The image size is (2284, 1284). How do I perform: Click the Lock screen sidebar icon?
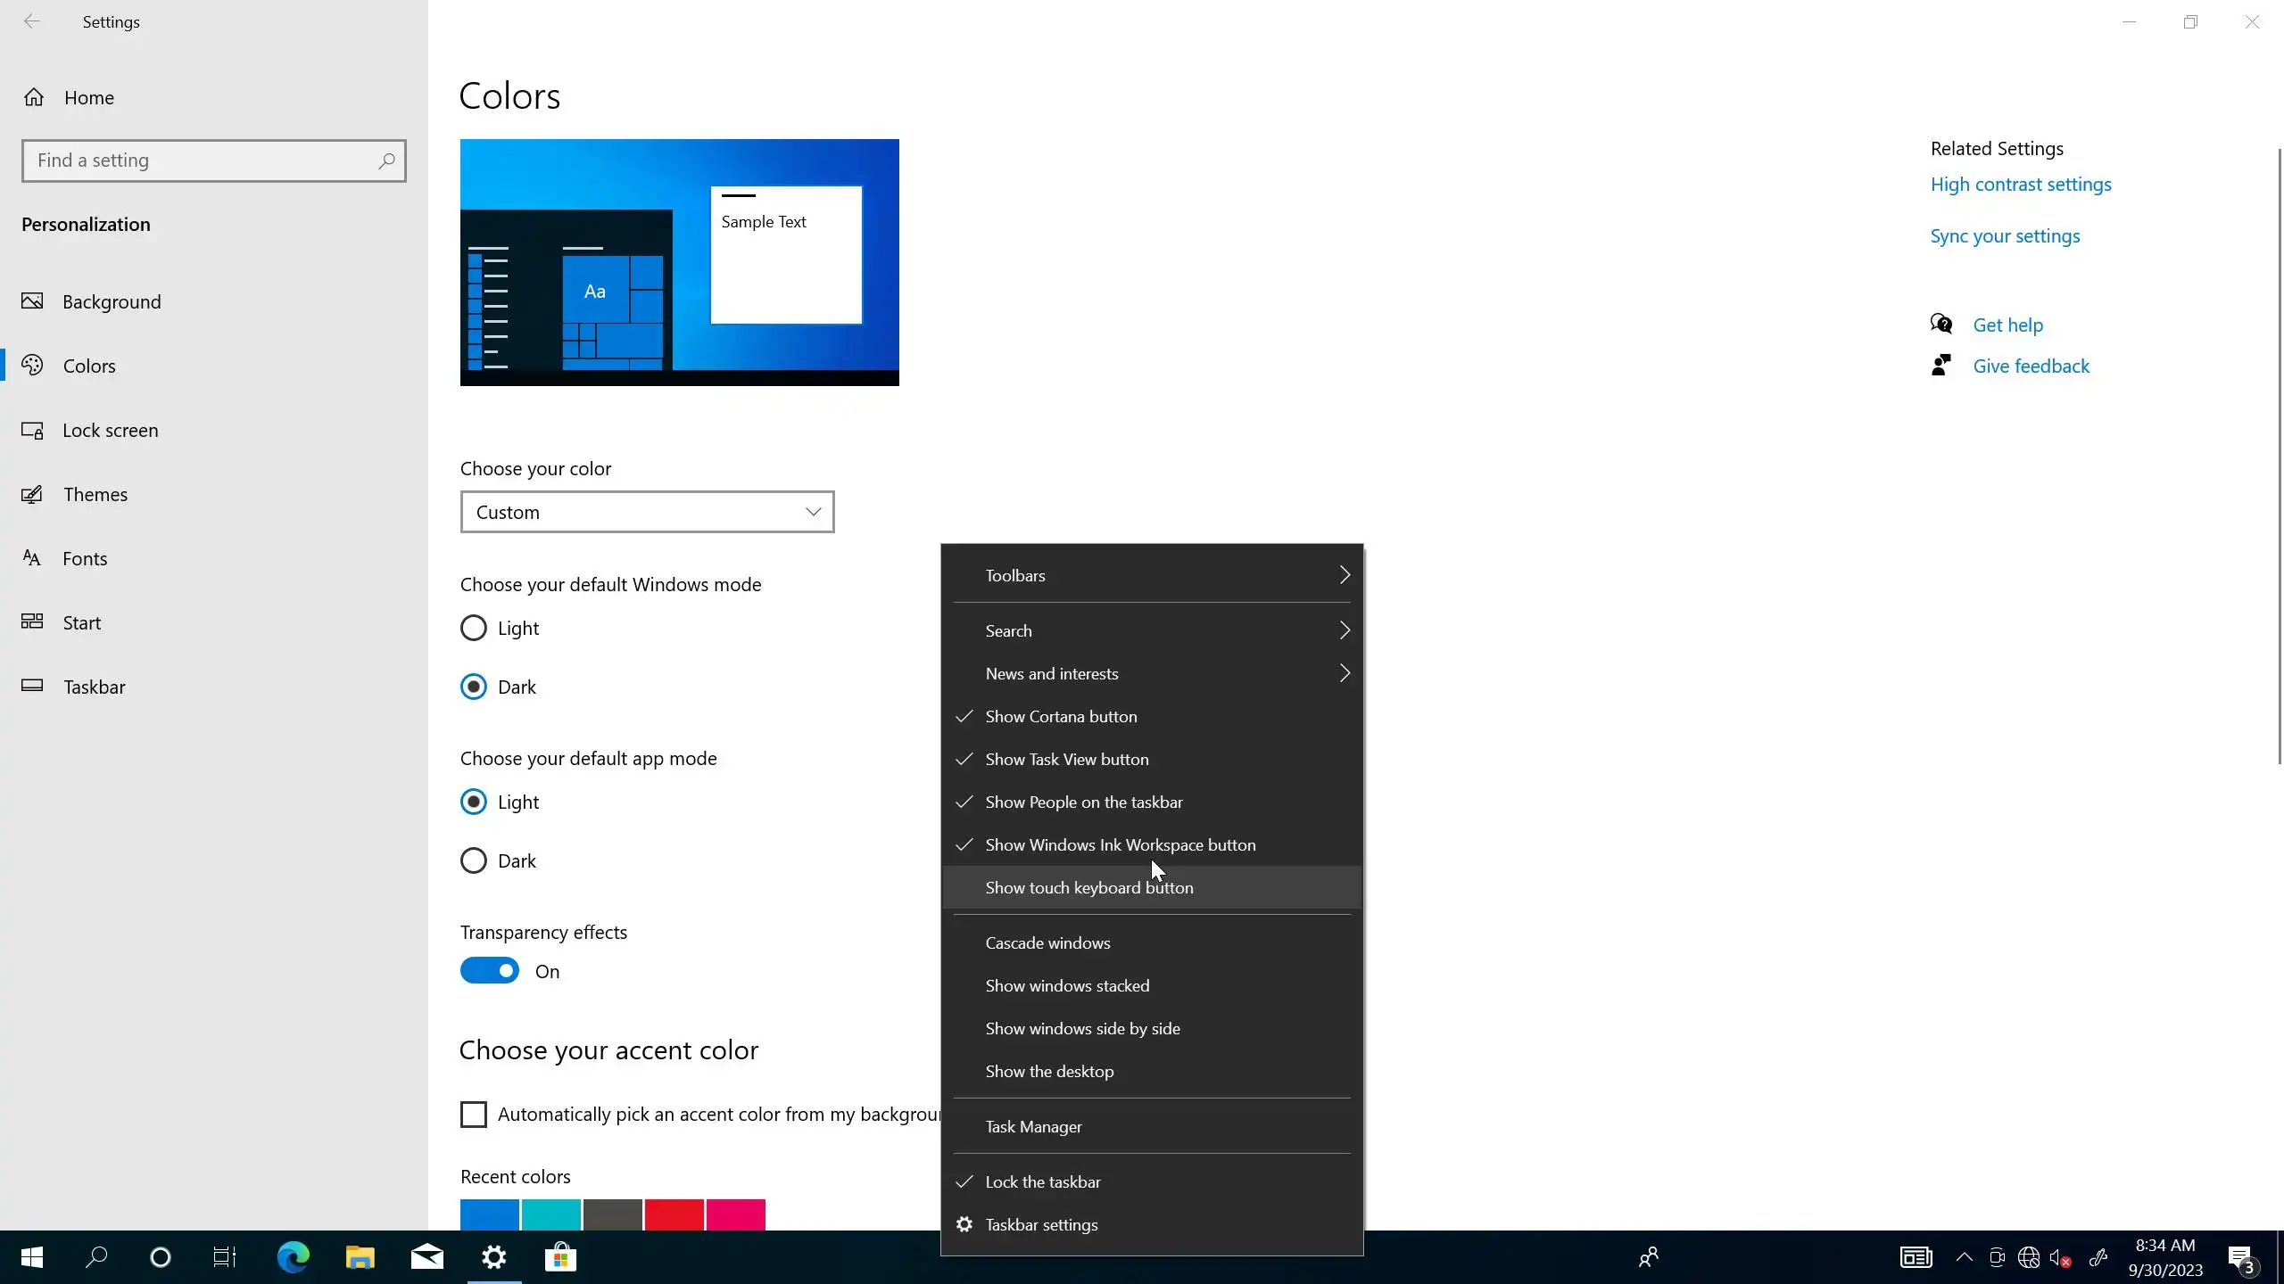point(32,431)
